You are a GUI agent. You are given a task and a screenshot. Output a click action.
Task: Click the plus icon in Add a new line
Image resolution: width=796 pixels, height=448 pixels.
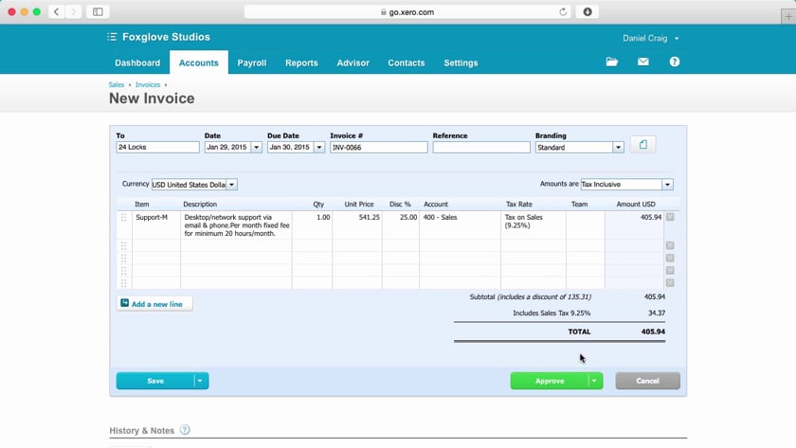124,303
